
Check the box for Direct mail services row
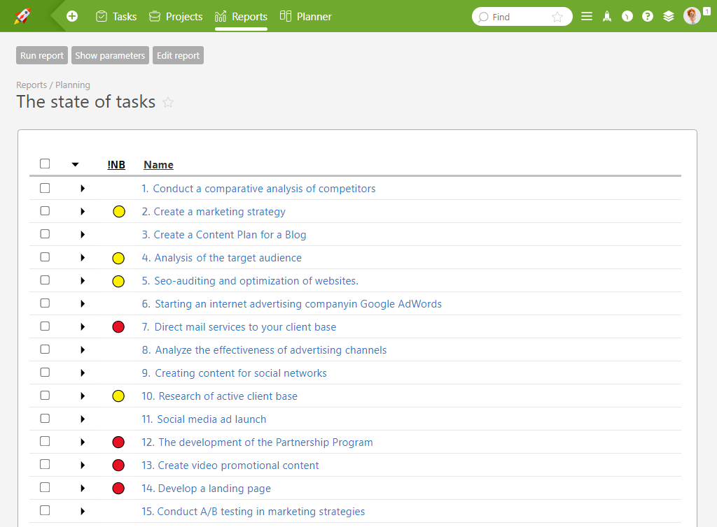(45, 326)
